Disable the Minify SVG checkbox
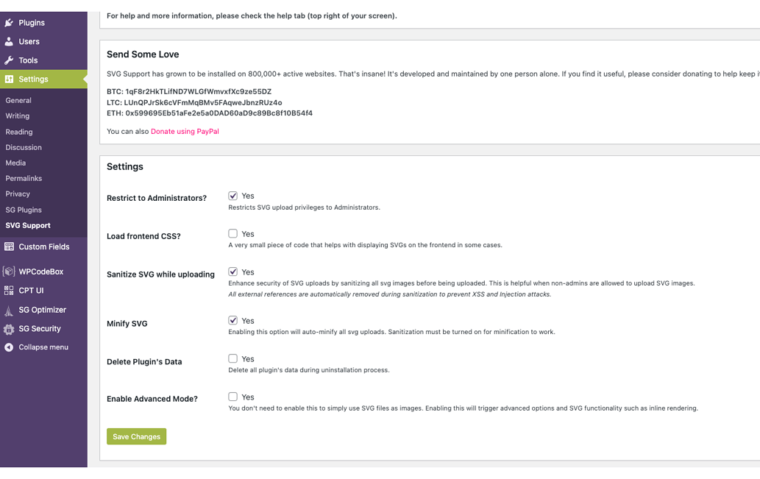Image resolution: width=760 pixels, height=479 pixels. pyautogui.click(x=232, y=321)
